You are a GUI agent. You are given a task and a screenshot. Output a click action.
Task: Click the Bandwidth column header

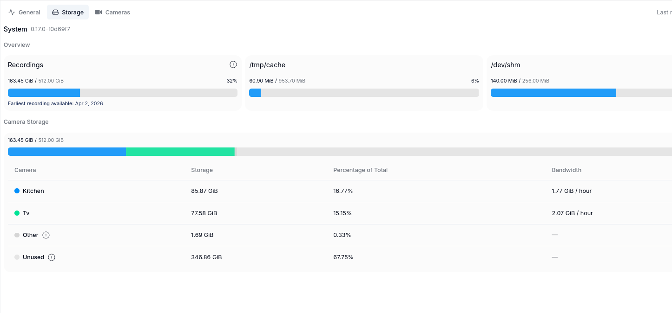567,170
